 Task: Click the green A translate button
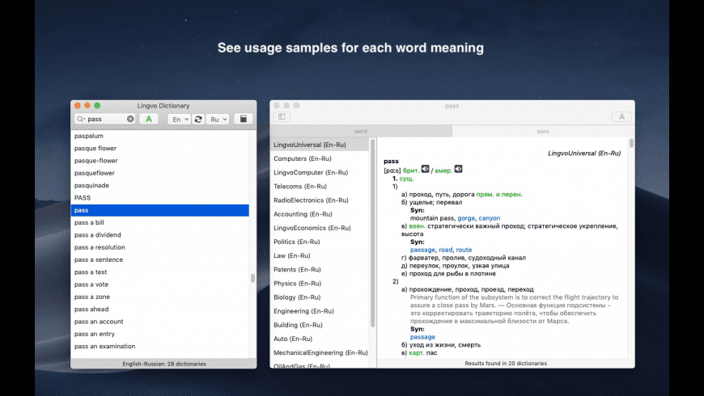[x=148, y=119]
